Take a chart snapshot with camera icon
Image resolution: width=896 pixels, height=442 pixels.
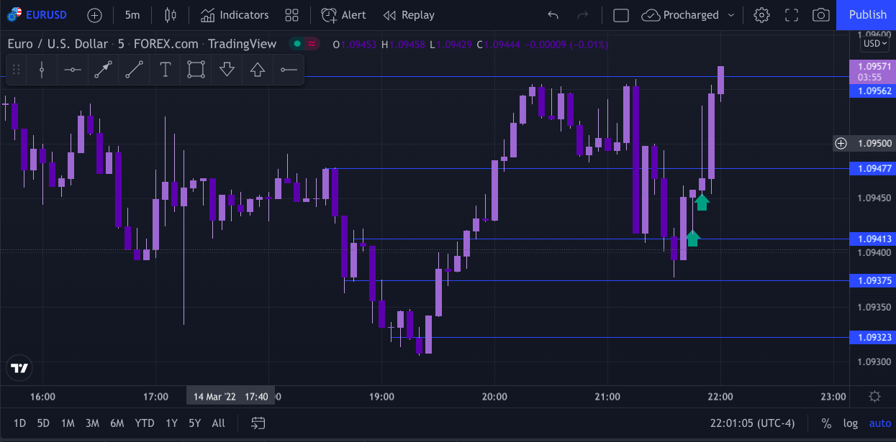820,15
